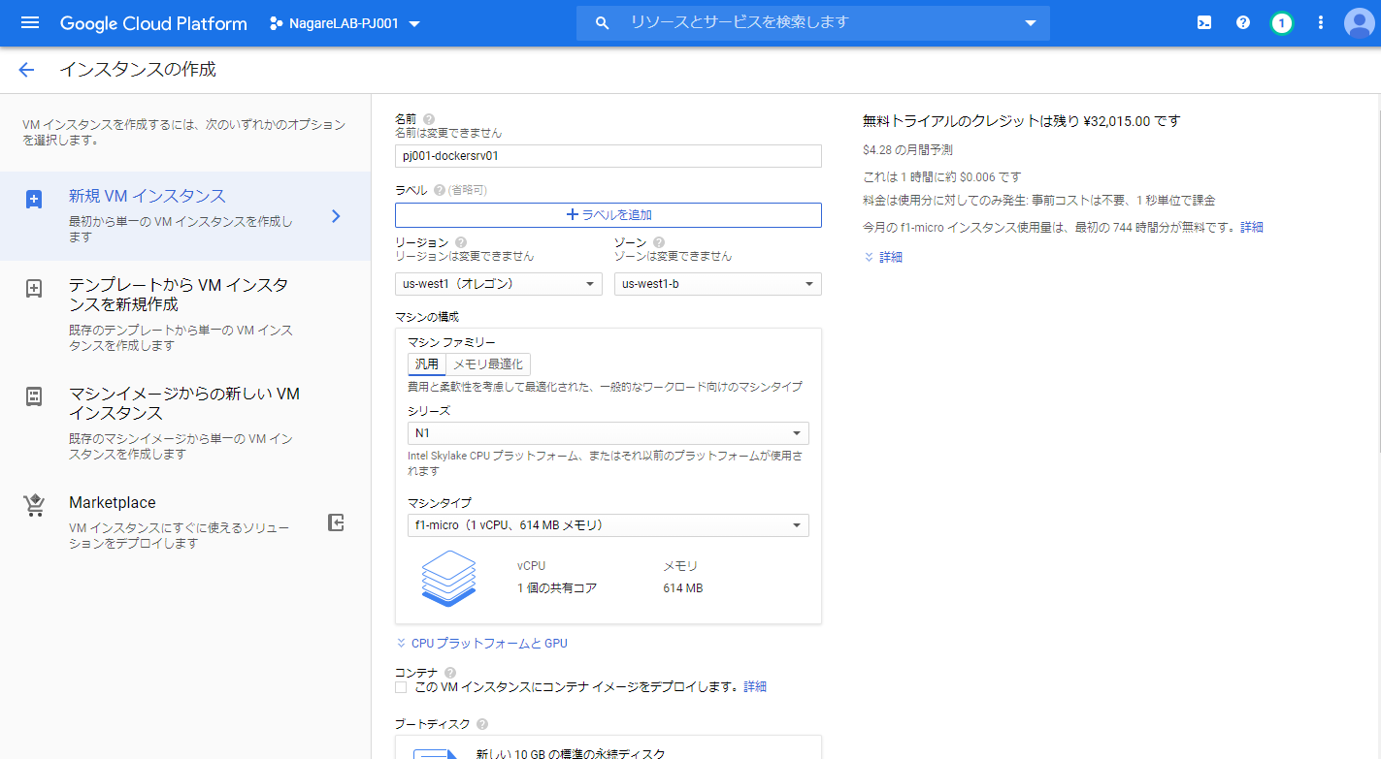The image size is (1381, 759).
Task: Click the ラベルを追加 button
Action: [608, 215]
